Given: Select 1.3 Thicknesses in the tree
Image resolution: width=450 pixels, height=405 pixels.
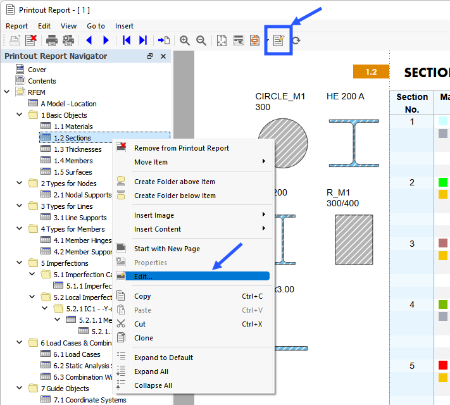Looking at the screenshot, I should point(78,149).
